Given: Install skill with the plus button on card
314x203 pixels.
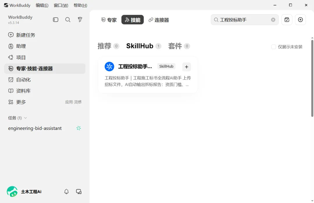Looking at the screenshot, I should coord(186,67).
